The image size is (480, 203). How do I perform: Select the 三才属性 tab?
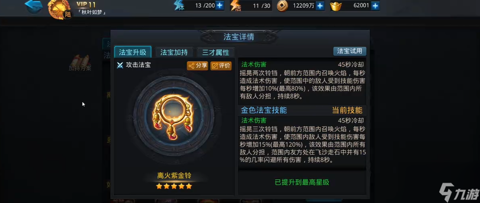(x=216, y=52)
